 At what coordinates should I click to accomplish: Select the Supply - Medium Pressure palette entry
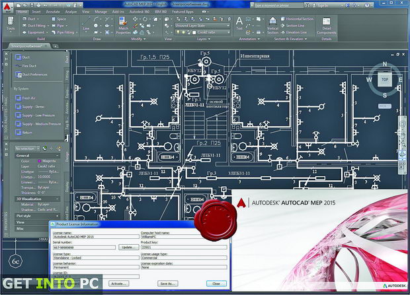tap(38, 124)
